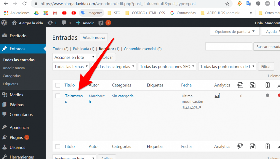Screen dimensions: 280x159
Task: Focus the post search field
Action: click(x=229, y=47)
